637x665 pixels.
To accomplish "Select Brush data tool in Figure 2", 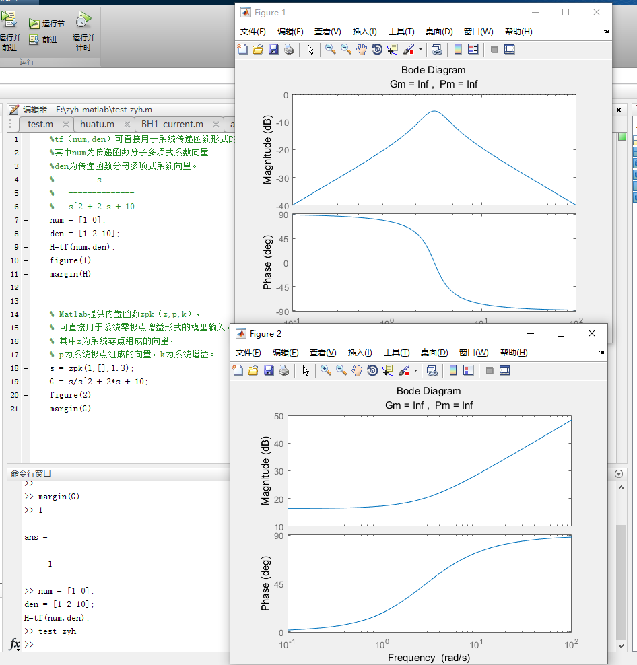I will pos(404,371).
